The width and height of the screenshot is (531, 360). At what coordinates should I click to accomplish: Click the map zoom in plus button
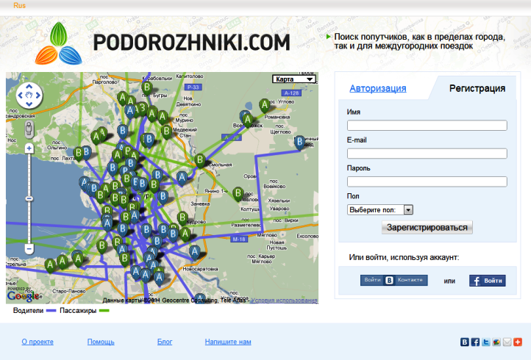(29, 148)
